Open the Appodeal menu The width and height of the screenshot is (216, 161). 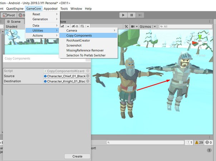tap(50, 9)
